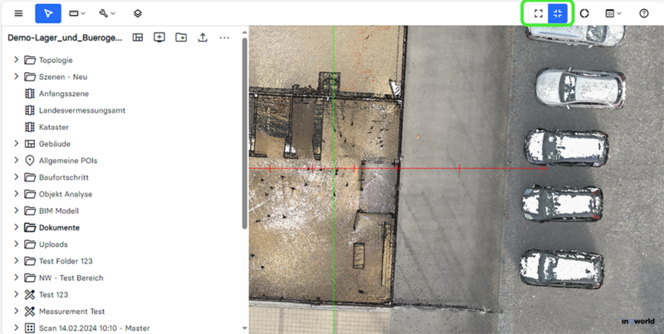
Task: Select the bold Dokumente label
Action: (x=59, y=227)
